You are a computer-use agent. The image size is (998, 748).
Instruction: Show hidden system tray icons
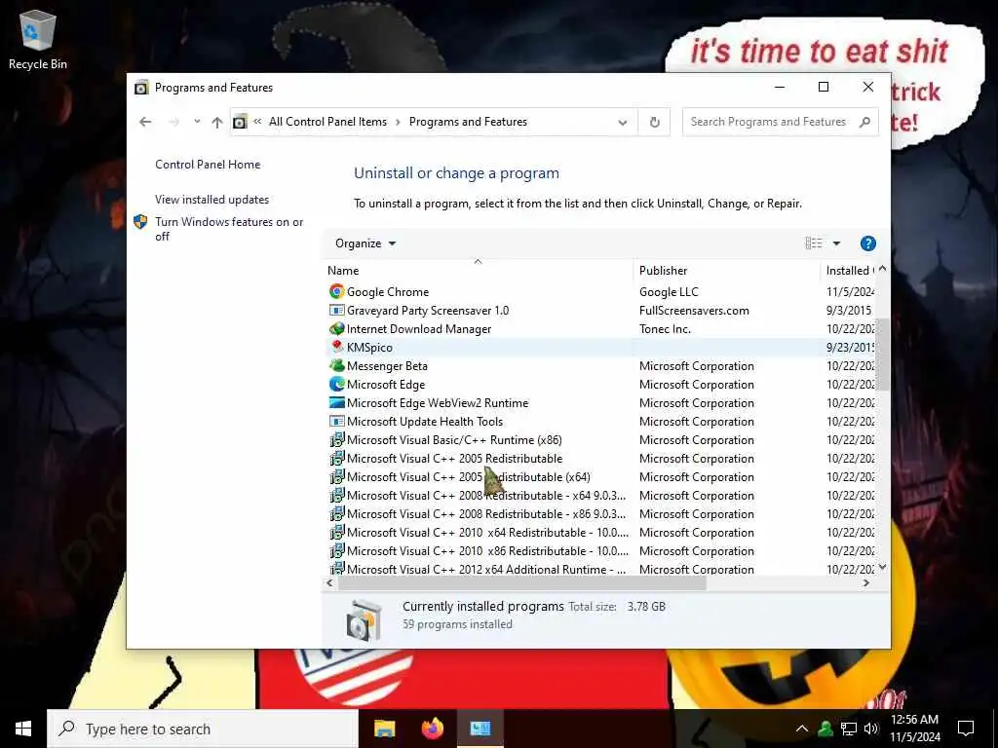pos(802,729)
